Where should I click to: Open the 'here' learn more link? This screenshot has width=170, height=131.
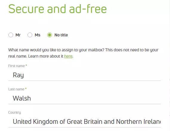coord(68,56)
